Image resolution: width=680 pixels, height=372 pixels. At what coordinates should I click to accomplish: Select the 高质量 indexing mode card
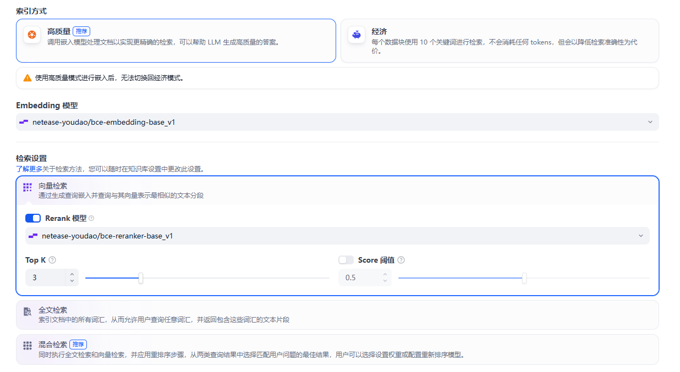tap(176, 41)
